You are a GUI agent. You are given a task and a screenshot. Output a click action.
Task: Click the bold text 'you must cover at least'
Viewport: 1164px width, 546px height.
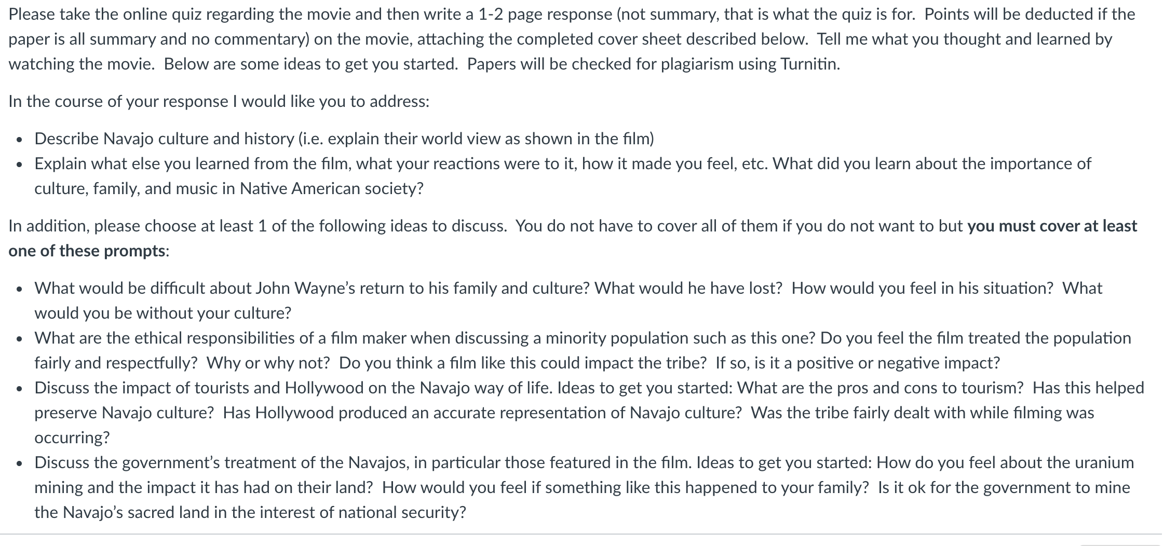point(1052,226)
